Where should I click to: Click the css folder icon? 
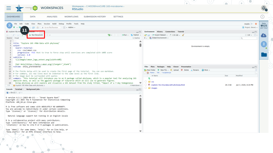(149, 82)
